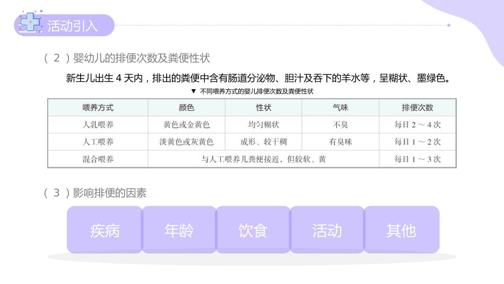Select the 活动 factor card

coord(327,230)
